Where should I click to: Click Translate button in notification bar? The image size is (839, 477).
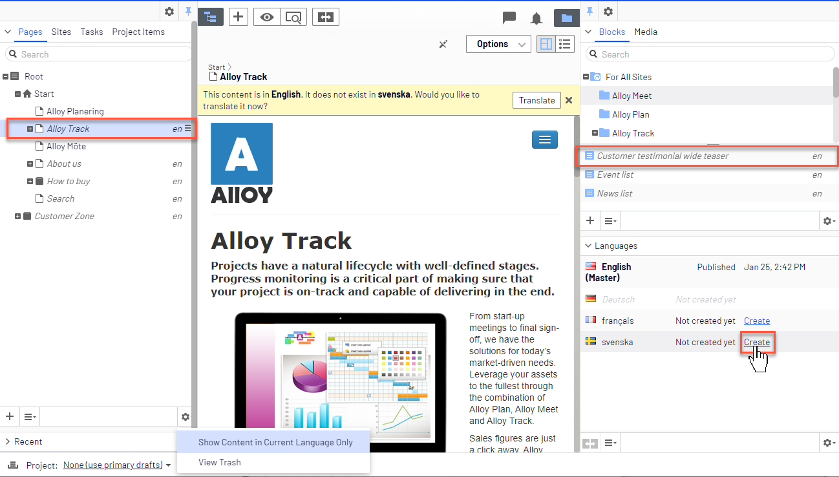(x=537, y=100)
